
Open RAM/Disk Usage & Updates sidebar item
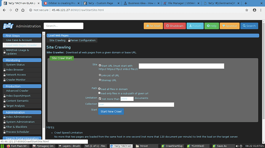coord(22,52)
